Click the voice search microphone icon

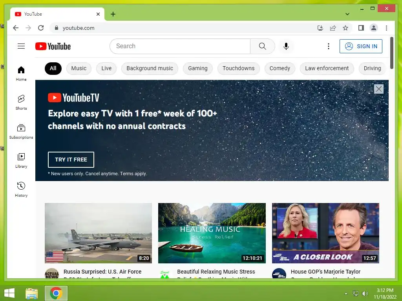286,46
